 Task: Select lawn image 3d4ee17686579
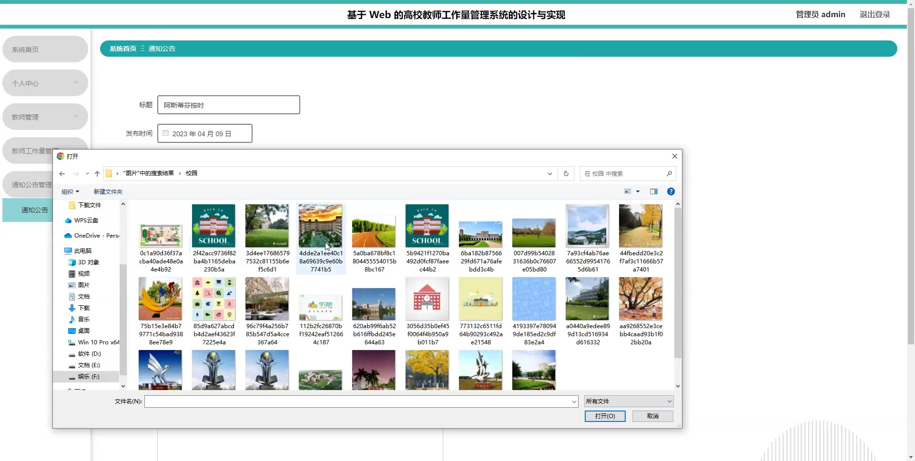click(267, 226)
